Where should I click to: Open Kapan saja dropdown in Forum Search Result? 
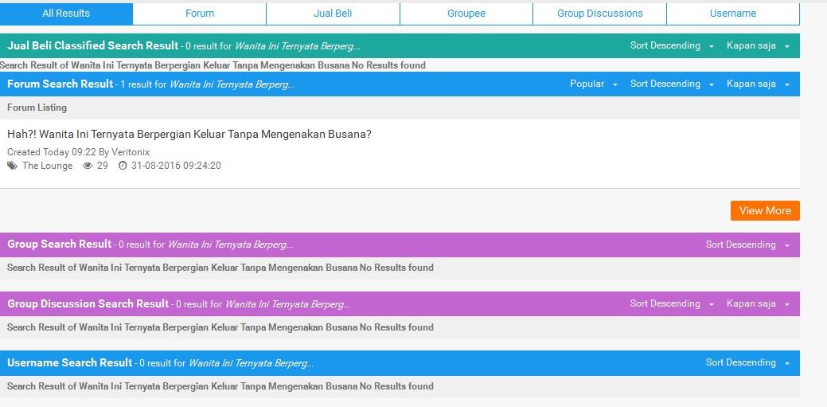click(x=758, y=84)
